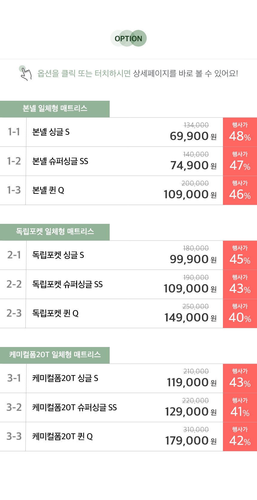Click the hand pointer touch icon

coord(25,73)
